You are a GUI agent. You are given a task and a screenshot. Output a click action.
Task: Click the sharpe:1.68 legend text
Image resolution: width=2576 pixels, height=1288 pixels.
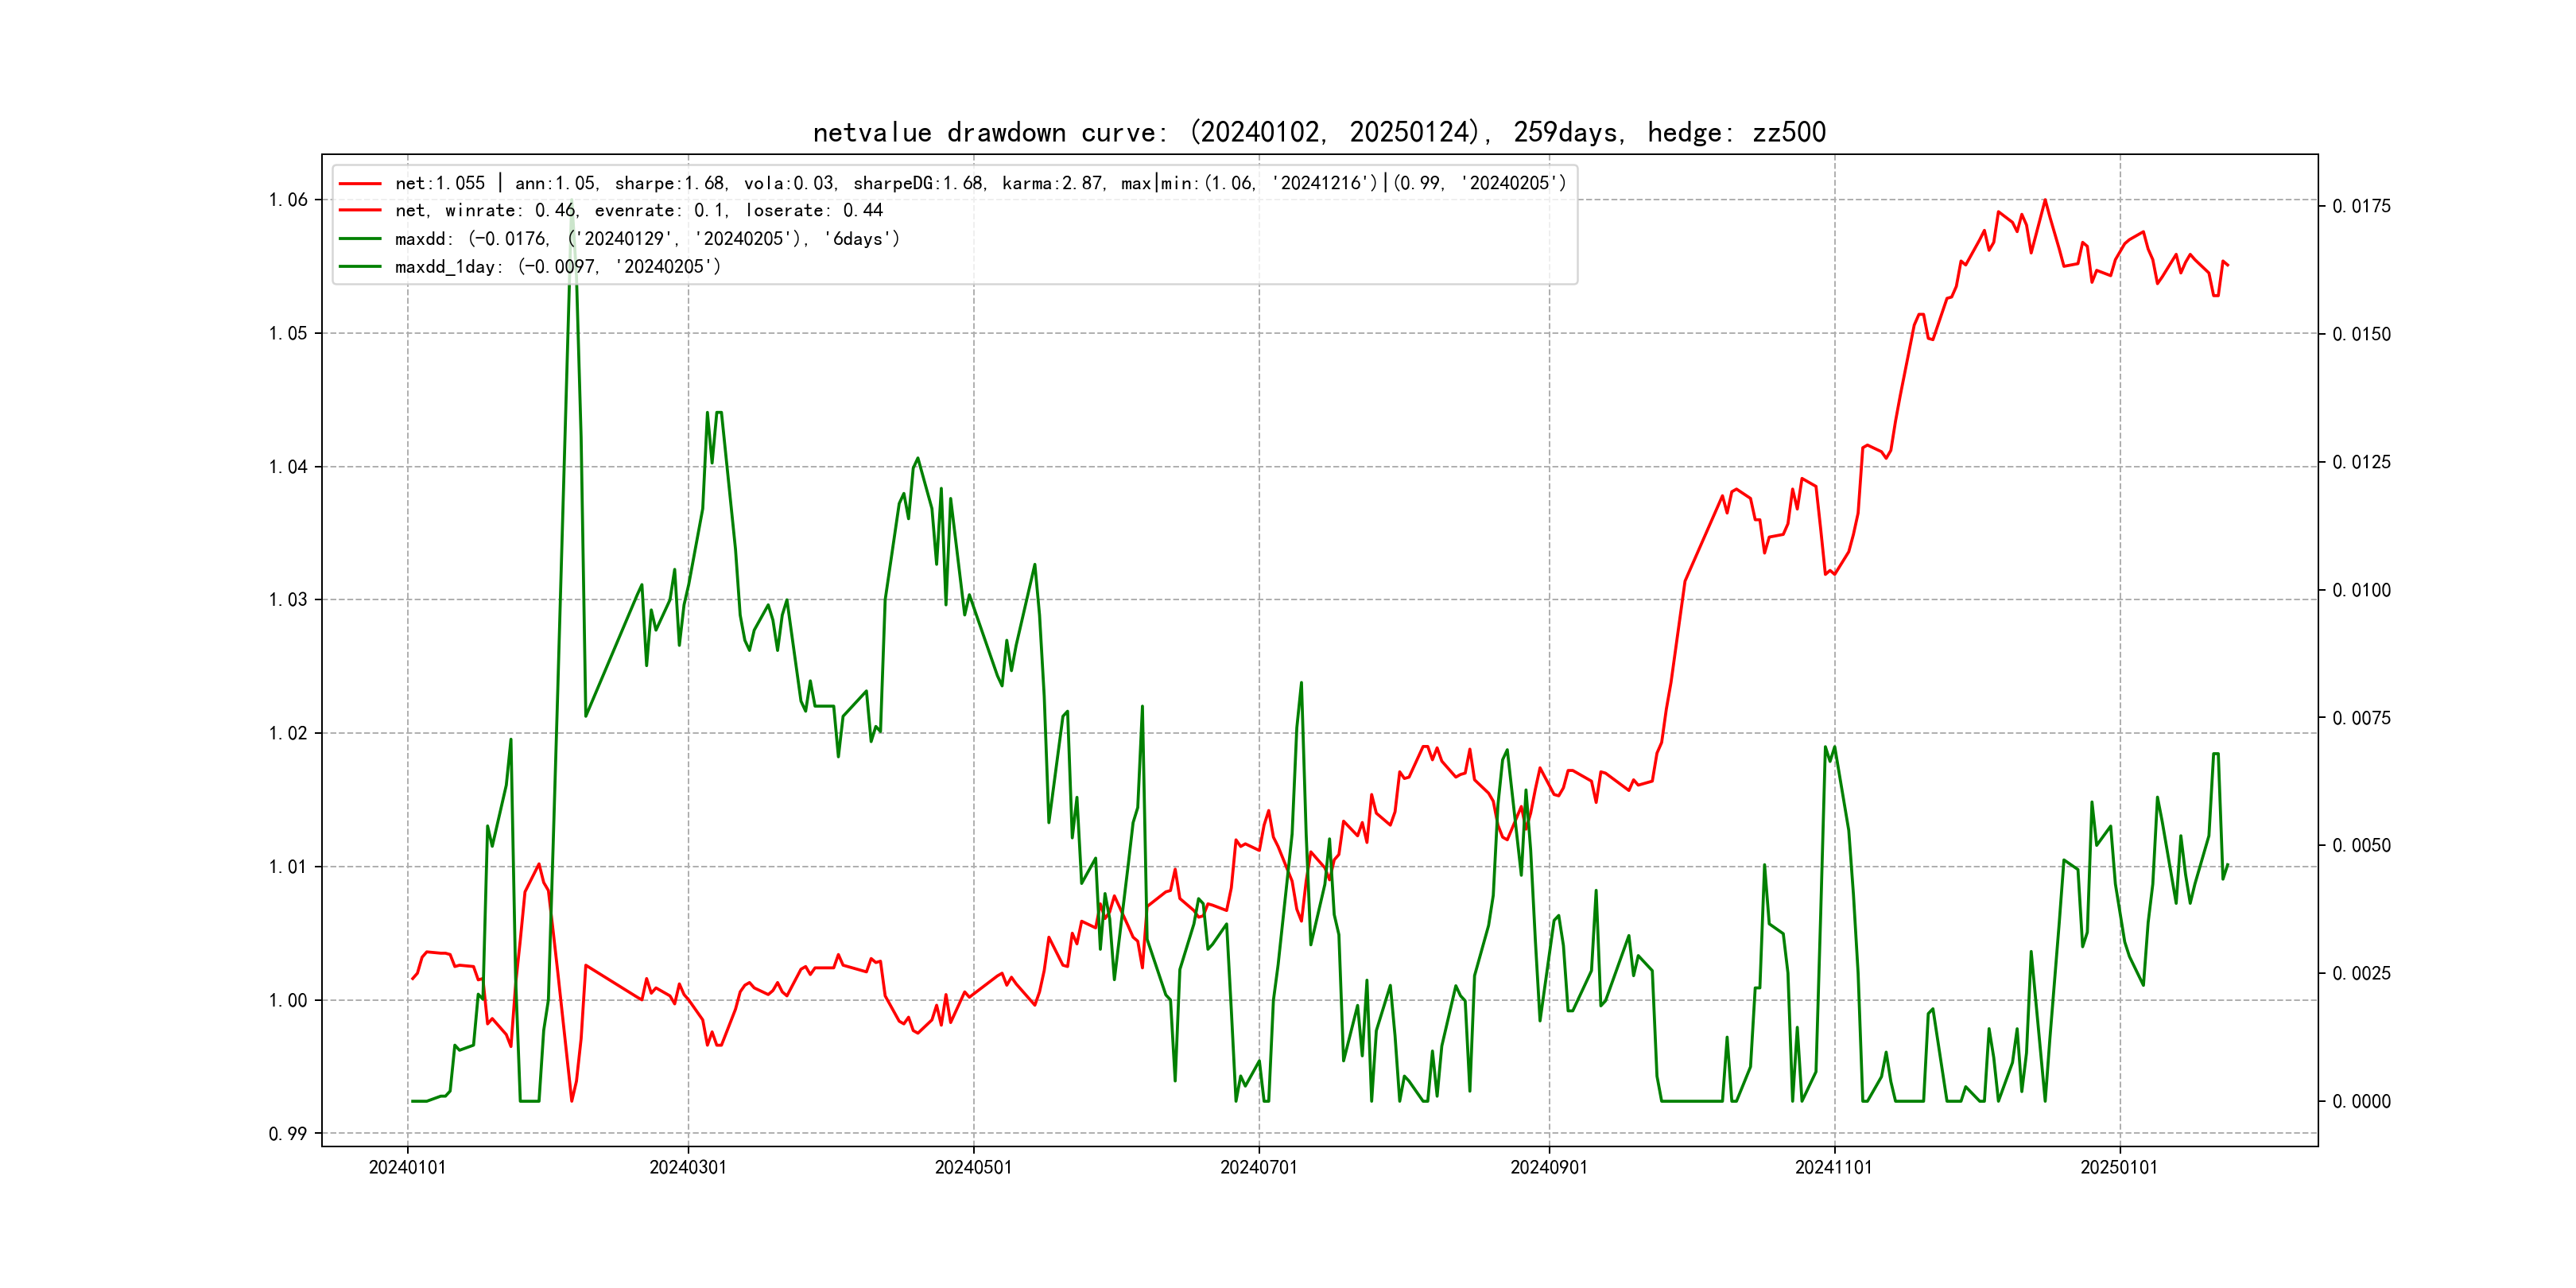(x=670, y=184)
